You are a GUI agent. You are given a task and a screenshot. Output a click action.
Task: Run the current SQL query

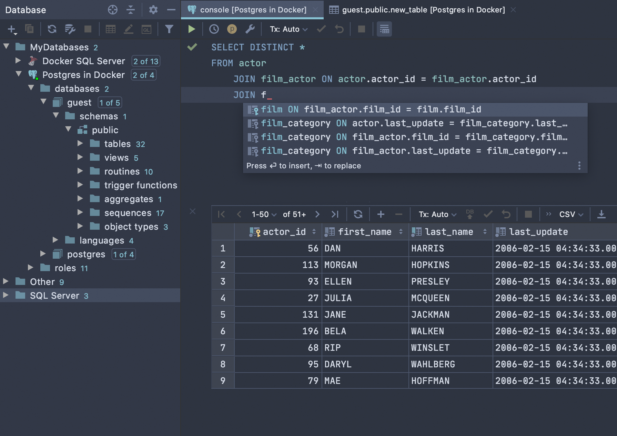(192, 29)
